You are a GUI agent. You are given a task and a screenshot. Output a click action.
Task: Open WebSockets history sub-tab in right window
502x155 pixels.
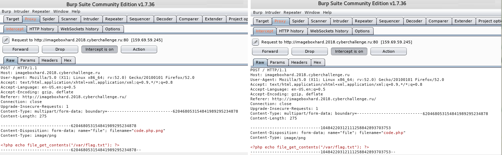coord(329,31)
